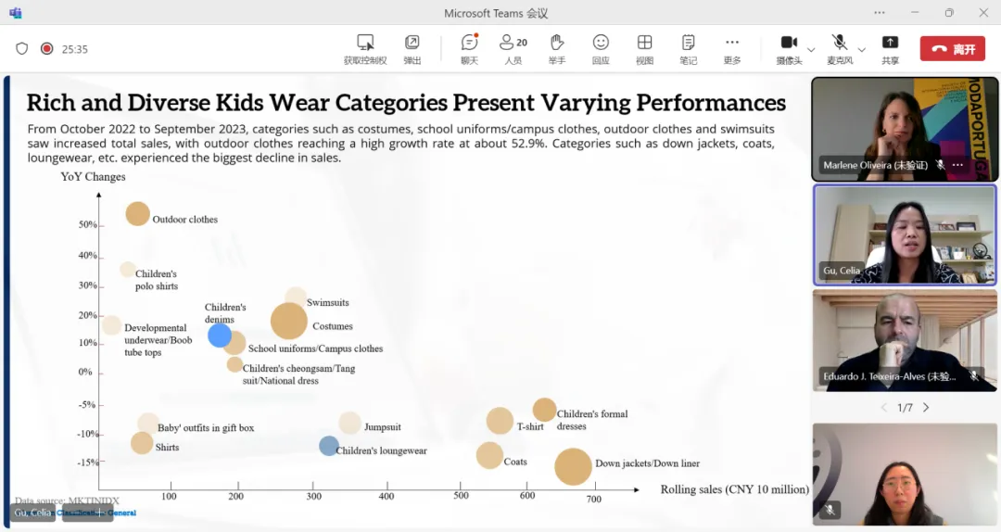This screenshot has height=532, width=1001.
Task: Click the 'Coats' chart label
Action: 515,462
